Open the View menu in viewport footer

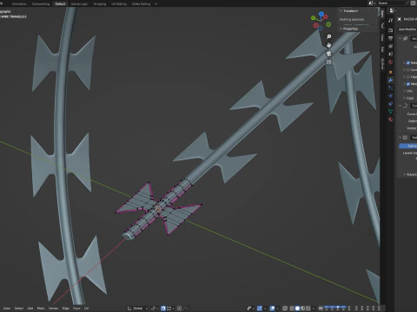click(7, 309)
